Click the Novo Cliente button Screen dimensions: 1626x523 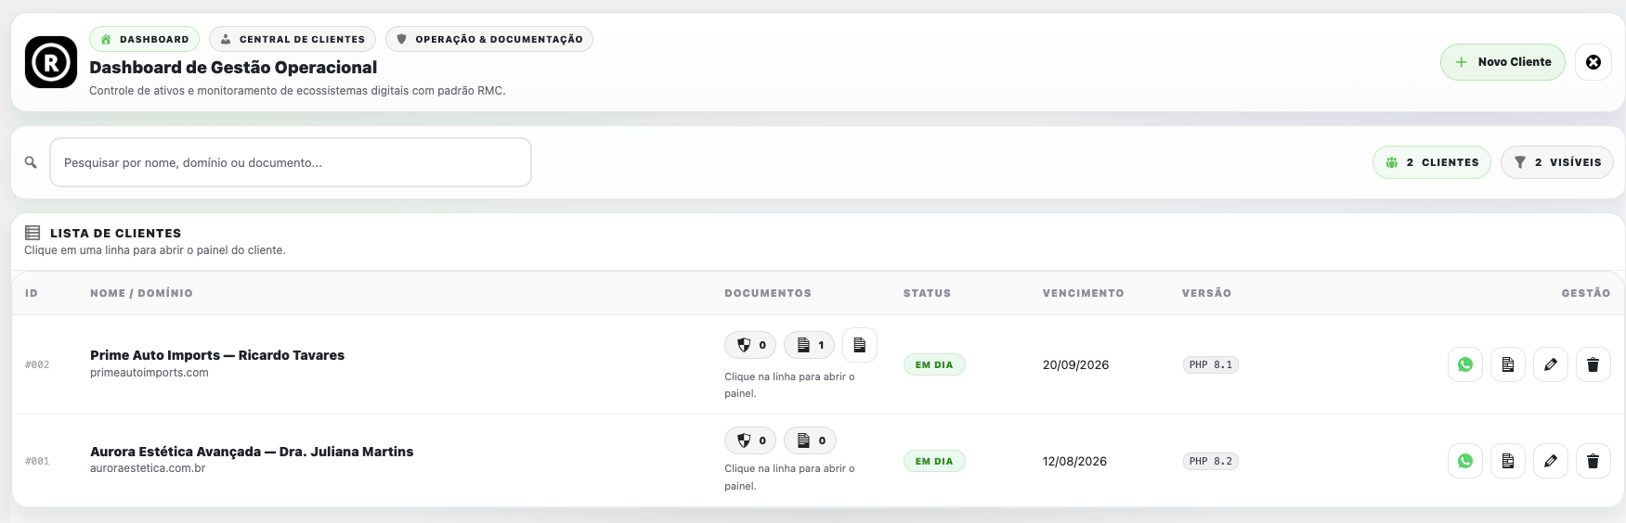(1502, 62)
